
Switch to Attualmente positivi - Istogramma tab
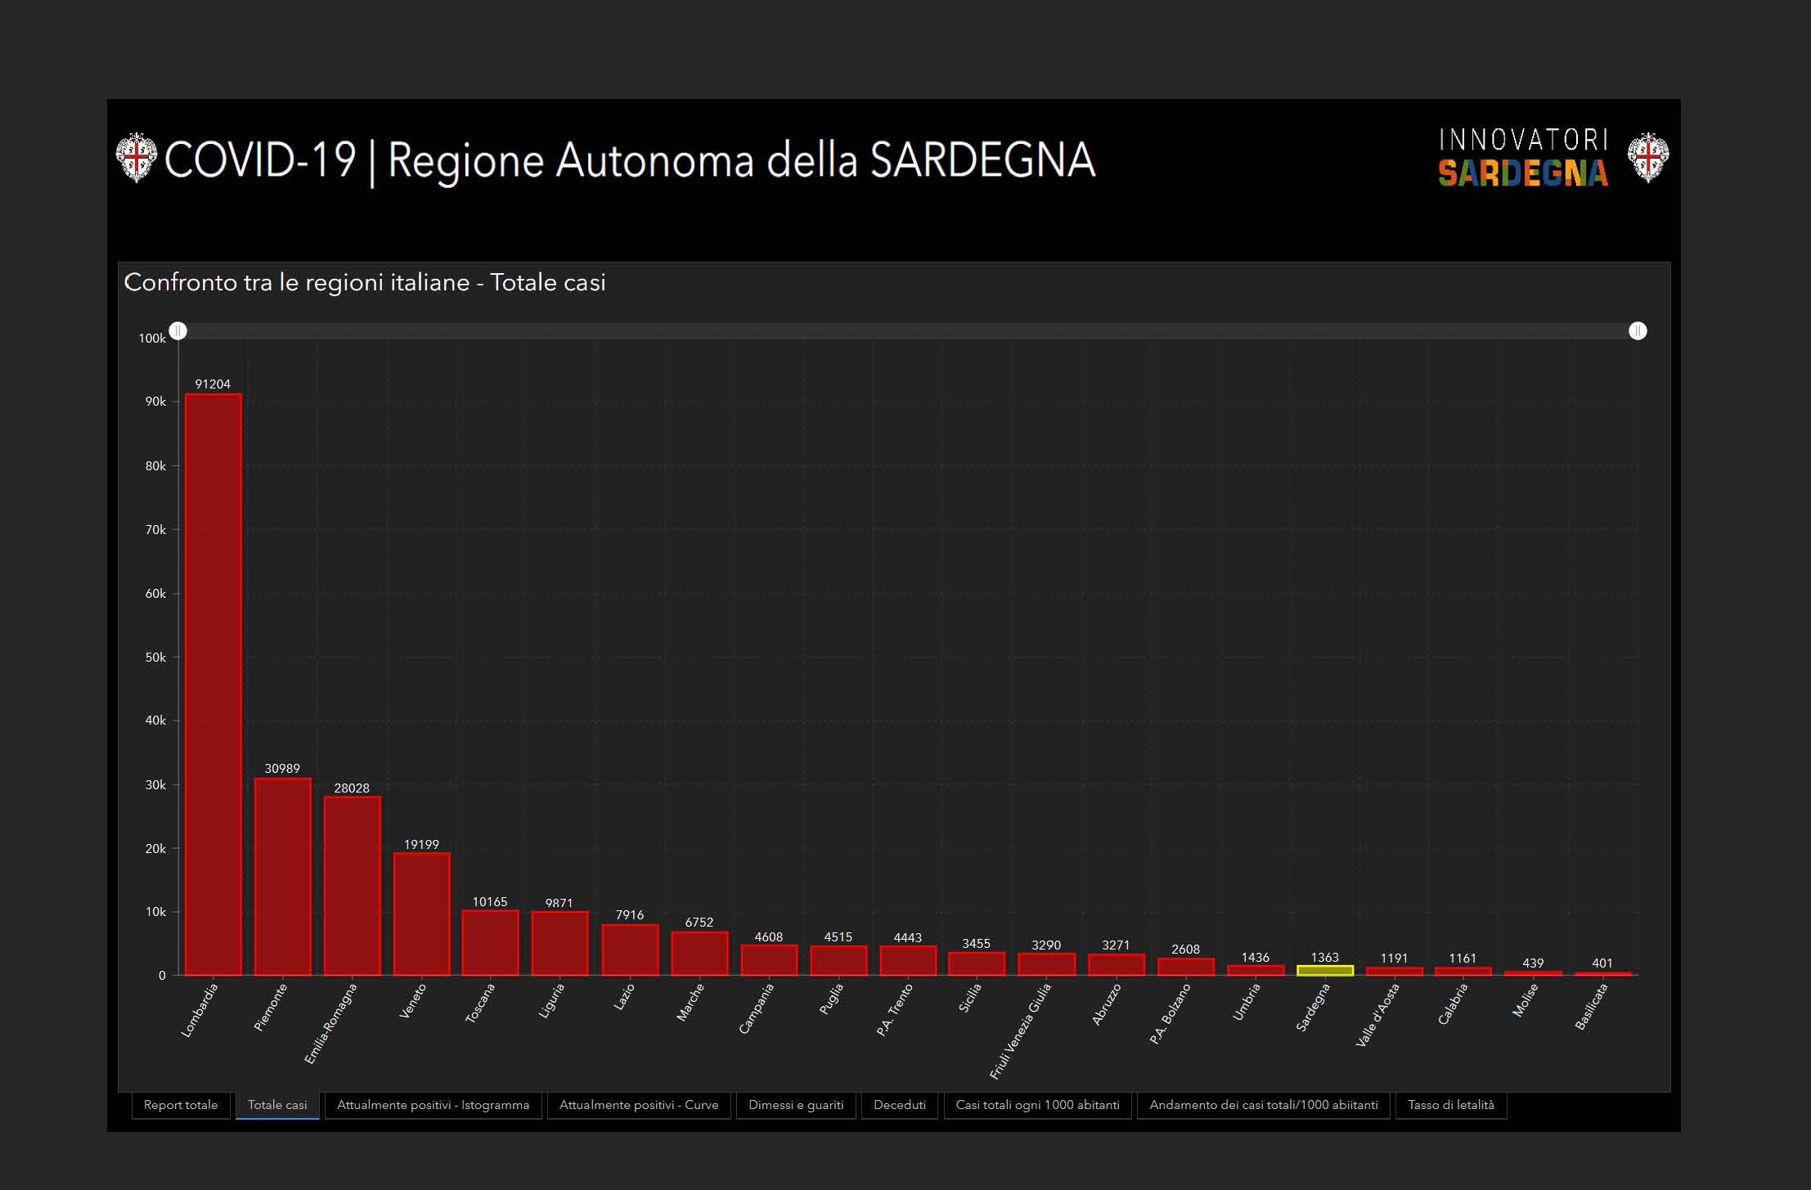pos(433,1105)
